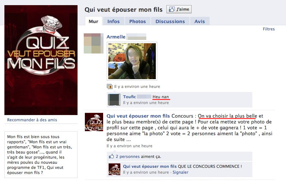Open the Avis tab
The height and width of the screenshot is (181, 286).
200,21
